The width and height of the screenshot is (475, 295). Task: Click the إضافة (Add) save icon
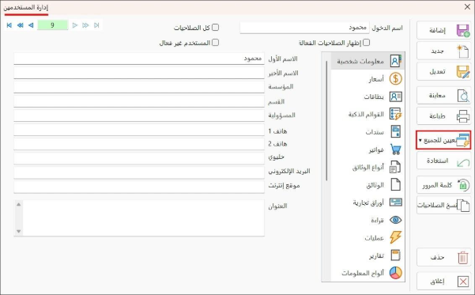pos(463,31)
